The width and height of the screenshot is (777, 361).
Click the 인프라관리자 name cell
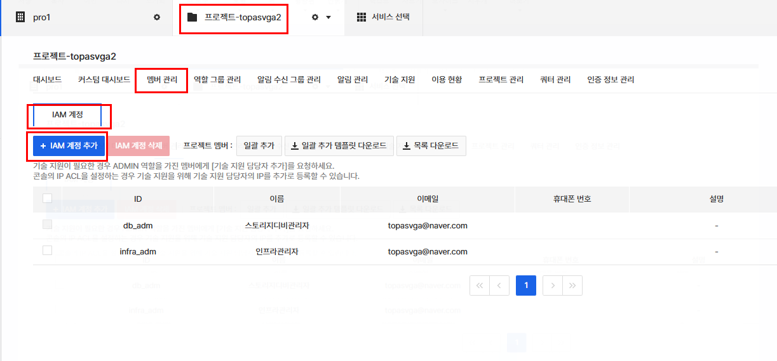(x=277, y=251)
